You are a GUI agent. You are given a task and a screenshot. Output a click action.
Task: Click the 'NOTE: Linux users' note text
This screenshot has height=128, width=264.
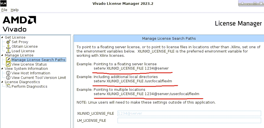(146, 102)
